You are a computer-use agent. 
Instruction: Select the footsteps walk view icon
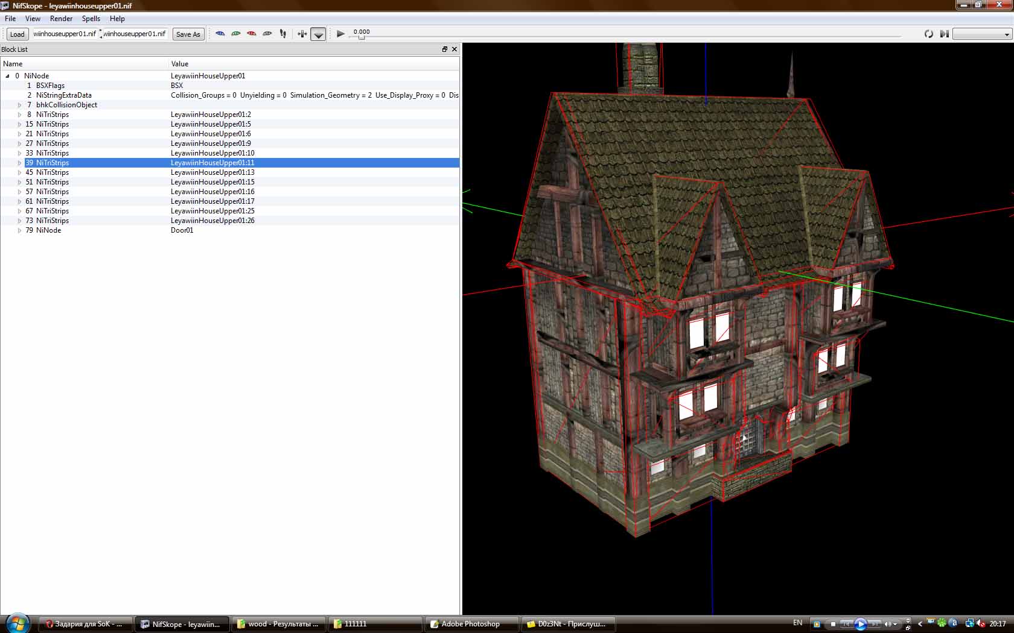point(283,34)
